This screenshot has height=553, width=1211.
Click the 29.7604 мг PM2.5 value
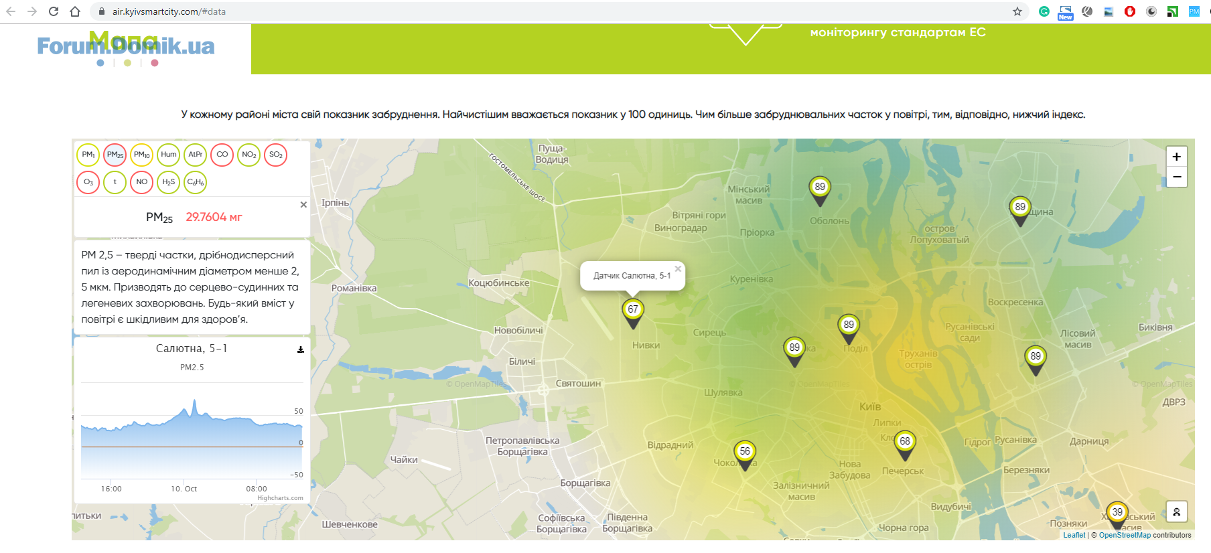[214, 217]
